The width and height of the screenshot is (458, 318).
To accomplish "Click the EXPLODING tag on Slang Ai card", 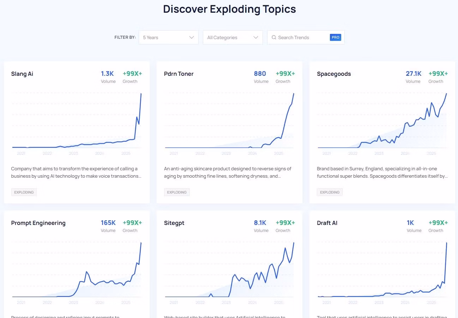I will (x=24, y=192).
